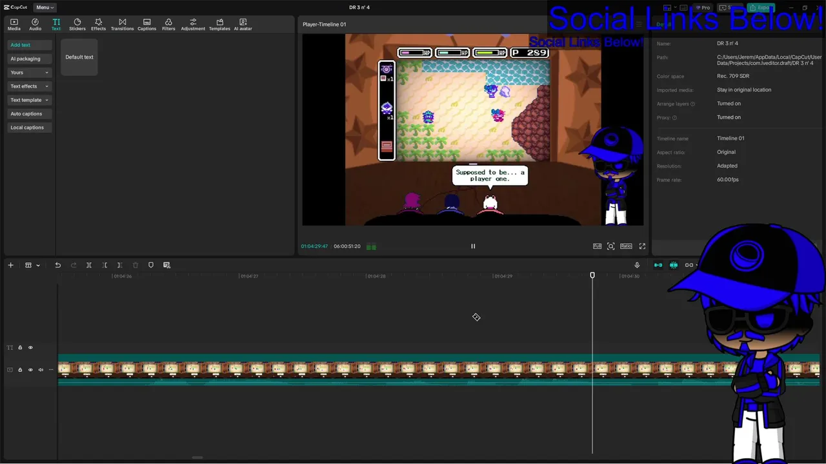Split the clip at the playhead

pos(89,265)
